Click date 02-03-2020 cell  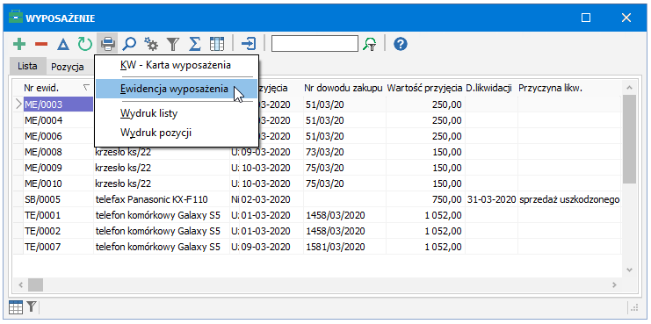[271, 199]
